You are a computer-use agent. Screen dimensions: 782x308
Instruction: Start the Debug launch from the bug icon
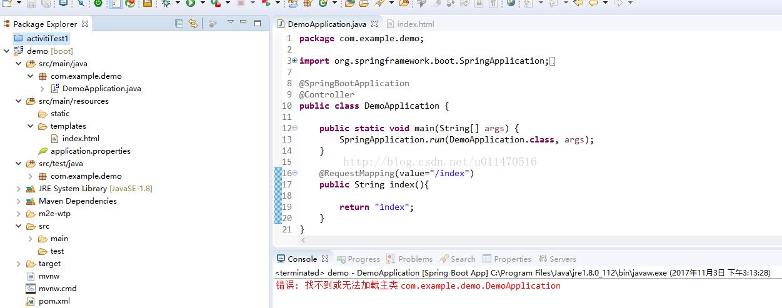coord(166,3)
